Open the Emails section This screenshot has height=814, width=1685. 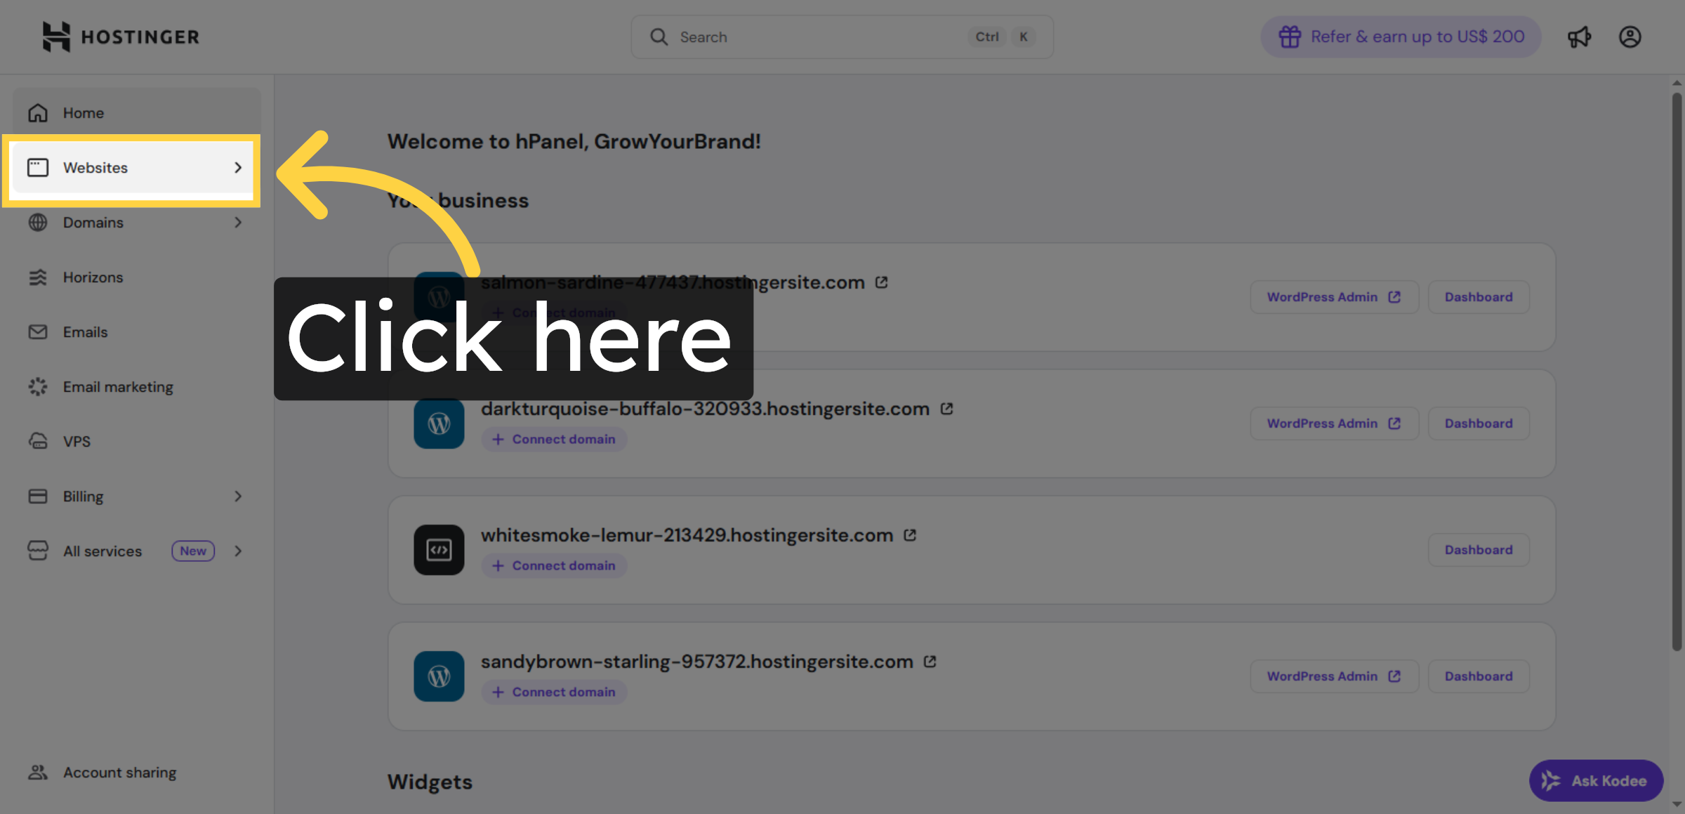coord(85,331)
